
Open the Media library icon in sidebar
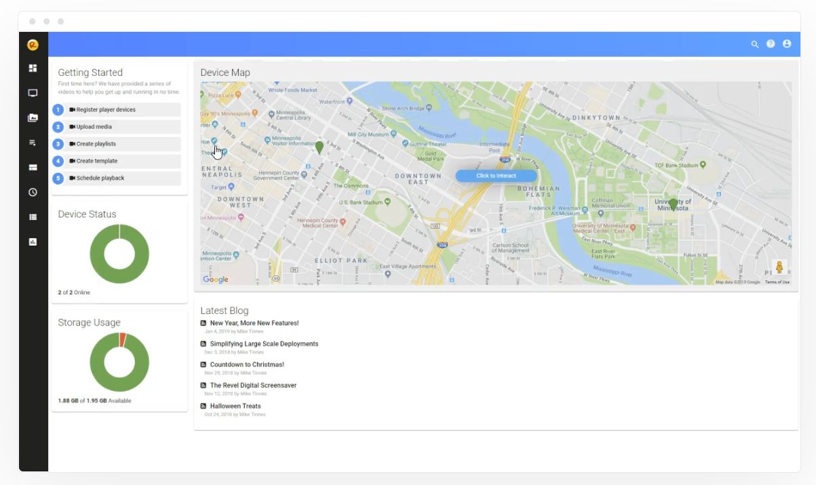pyautogui.click(x=33, y=118)
